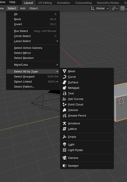127x182 pixels.
Task: Expand Select Grouped submenu
Action: 33,77
